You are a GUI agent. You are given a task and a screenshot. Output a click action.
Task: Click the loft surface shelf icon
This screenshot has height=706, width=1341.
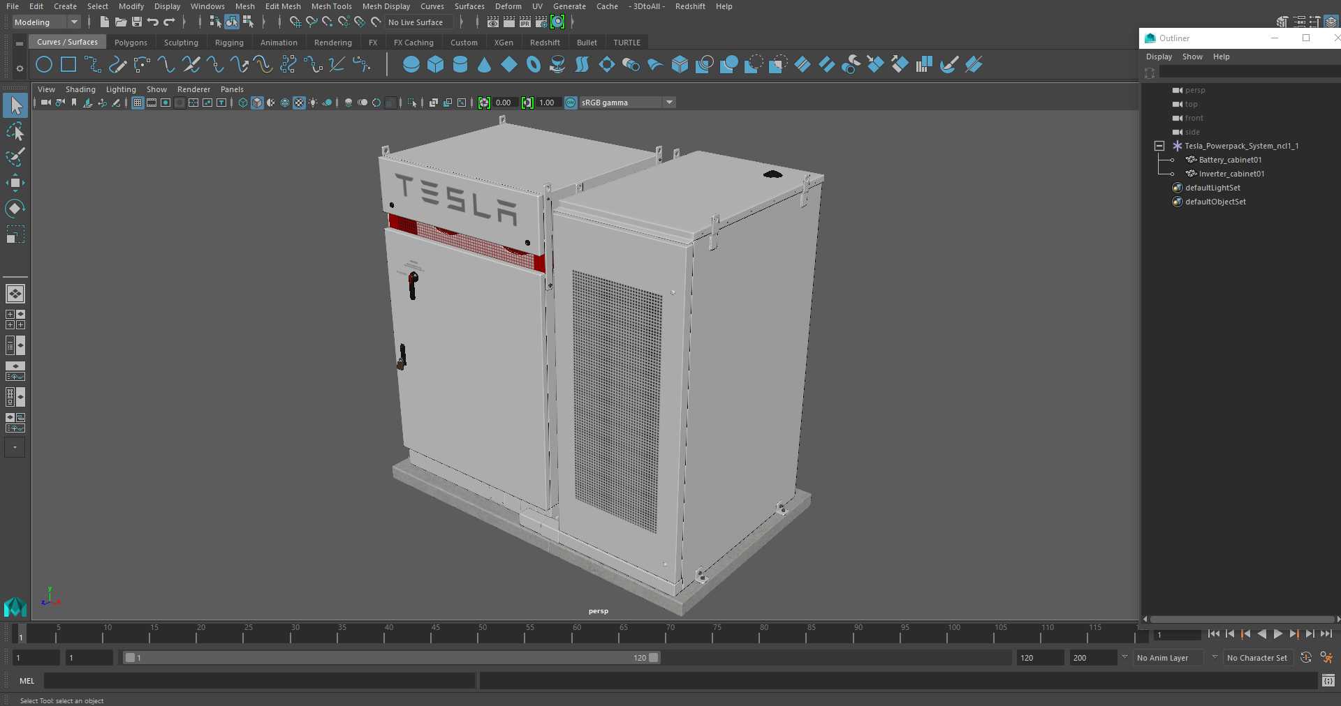(582, 65)
